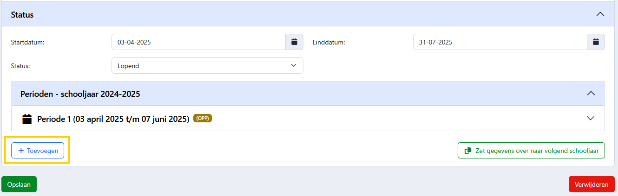Open the Startdatum calendar picker icon
618x196 pixels.
(294, 42)
